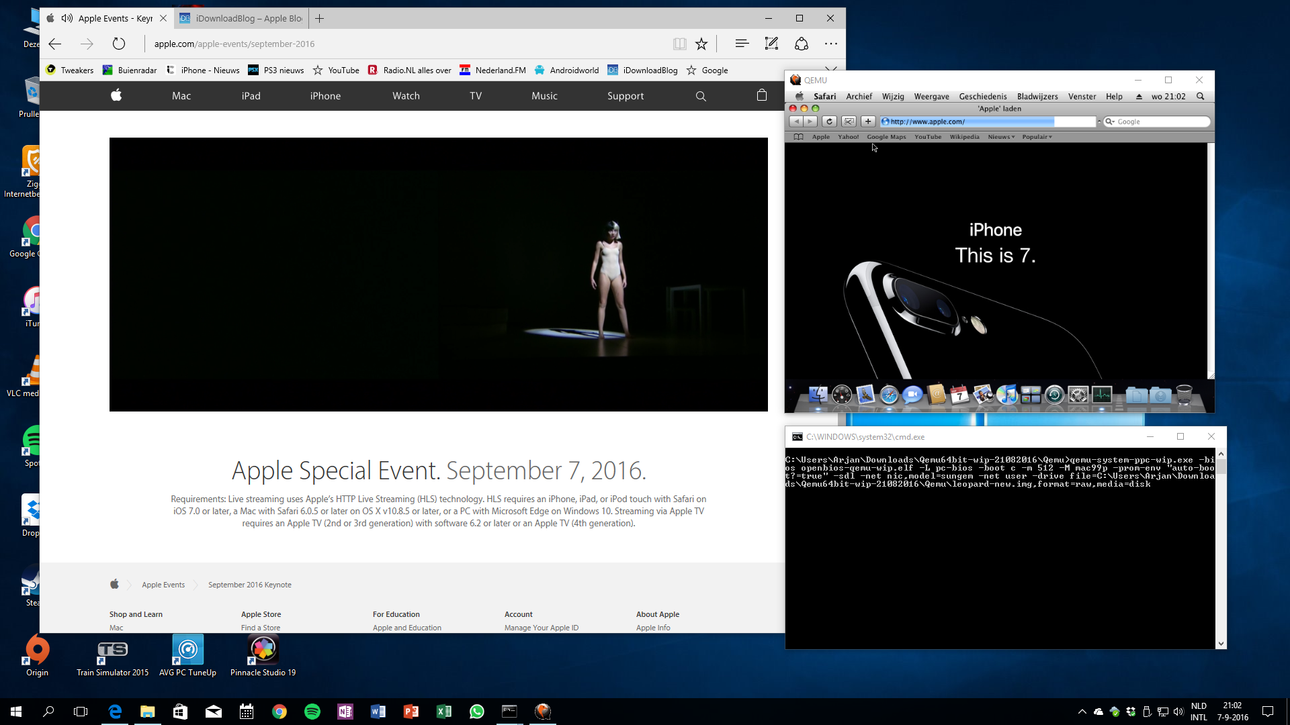
Task: Eject disc via Mac menu bar icon
Action: [1139, 97]
